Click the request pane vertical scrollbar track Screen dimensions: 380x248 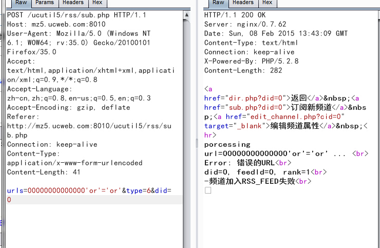186,133
